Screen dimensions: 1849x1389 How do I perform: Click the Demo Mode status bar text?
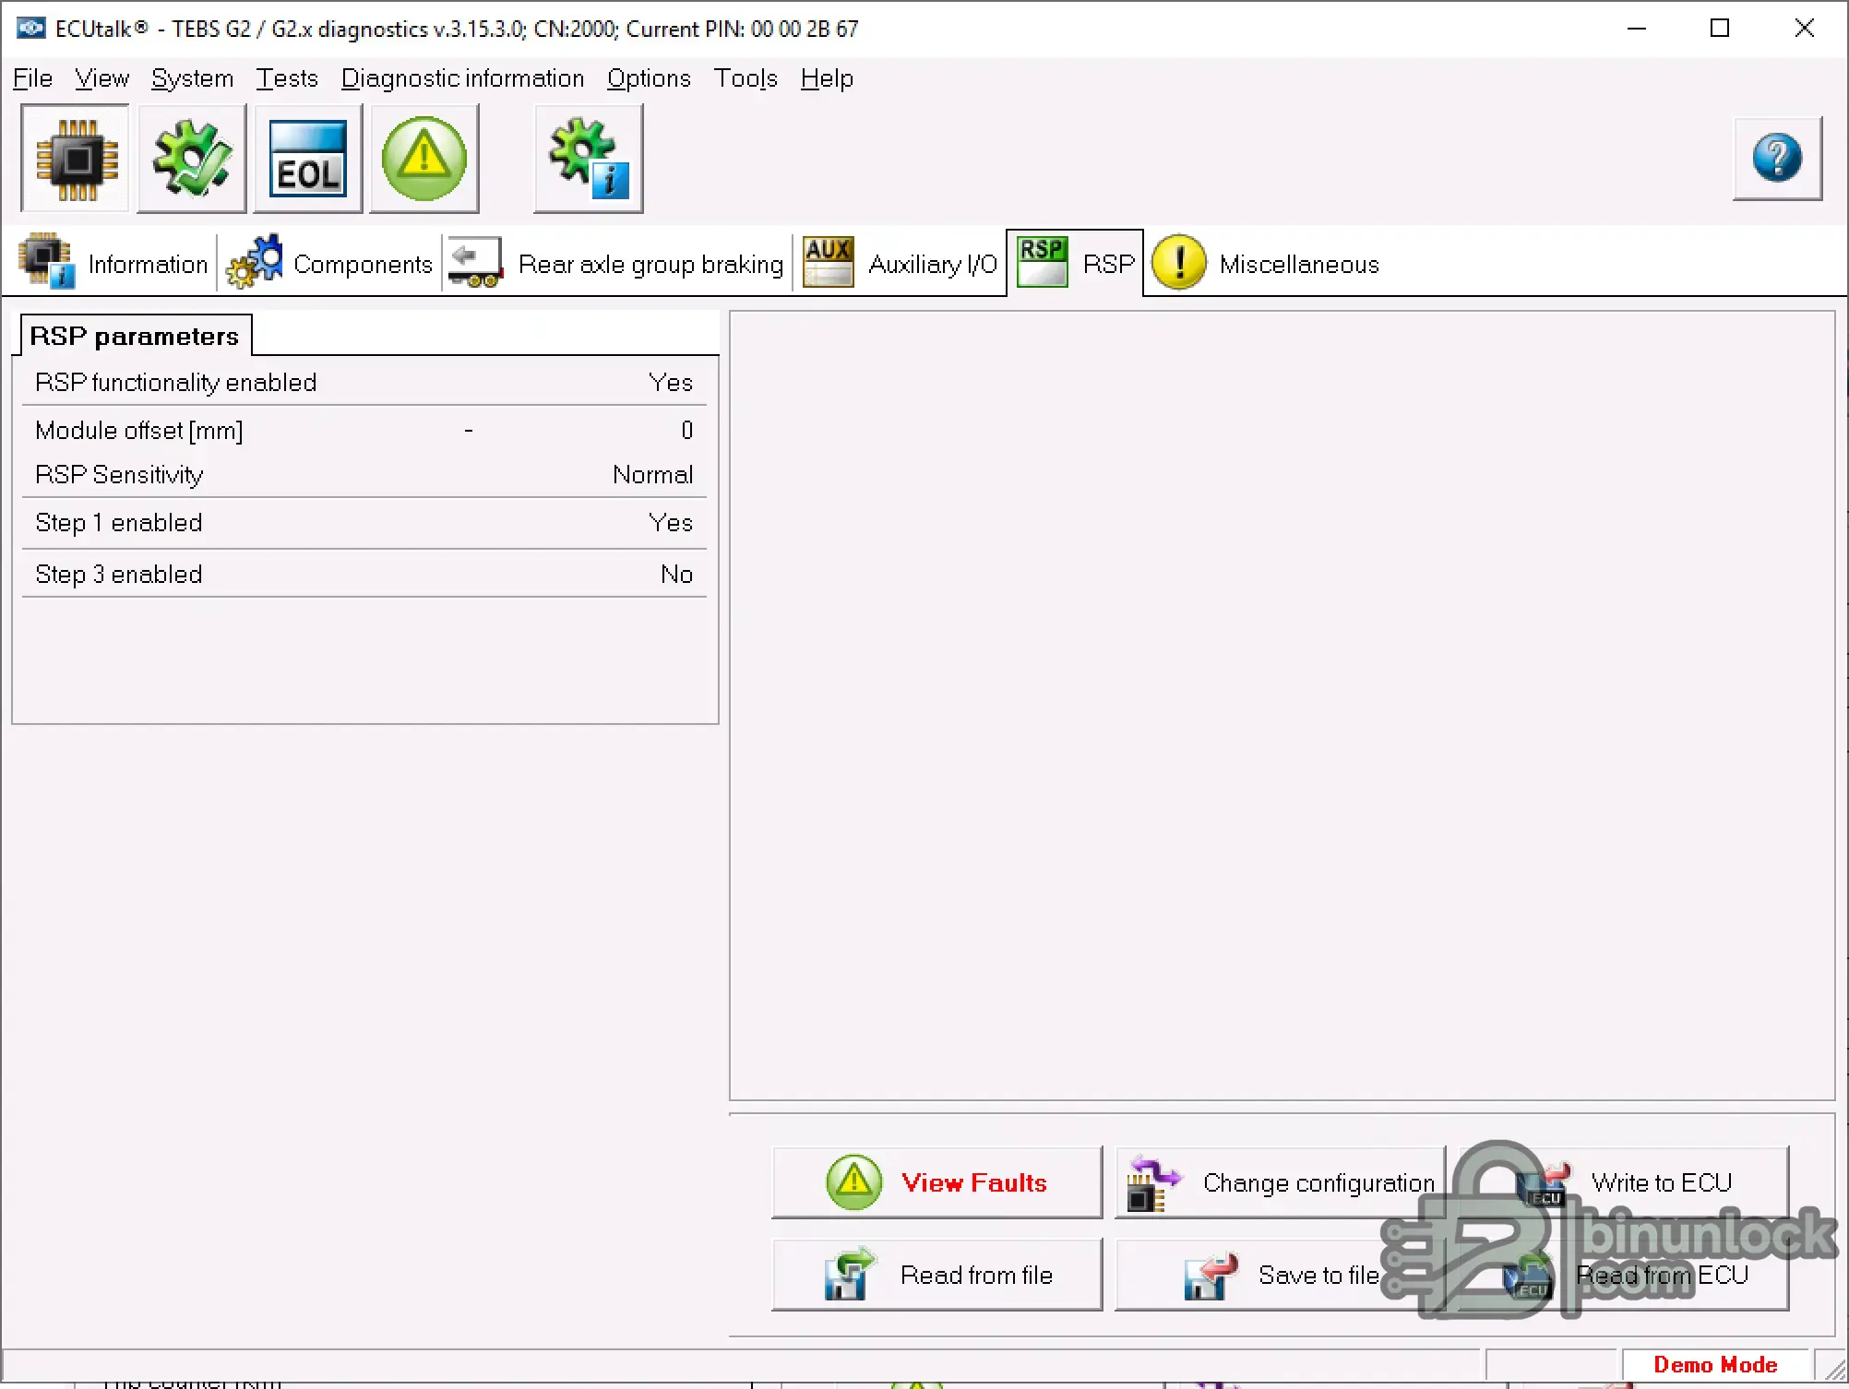[x=1715, y=1365]
